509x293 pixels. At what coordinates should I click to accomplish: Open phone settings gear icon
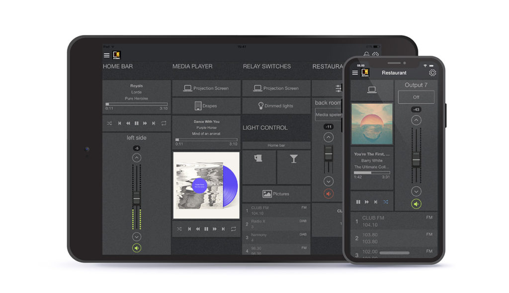(432, 73)
